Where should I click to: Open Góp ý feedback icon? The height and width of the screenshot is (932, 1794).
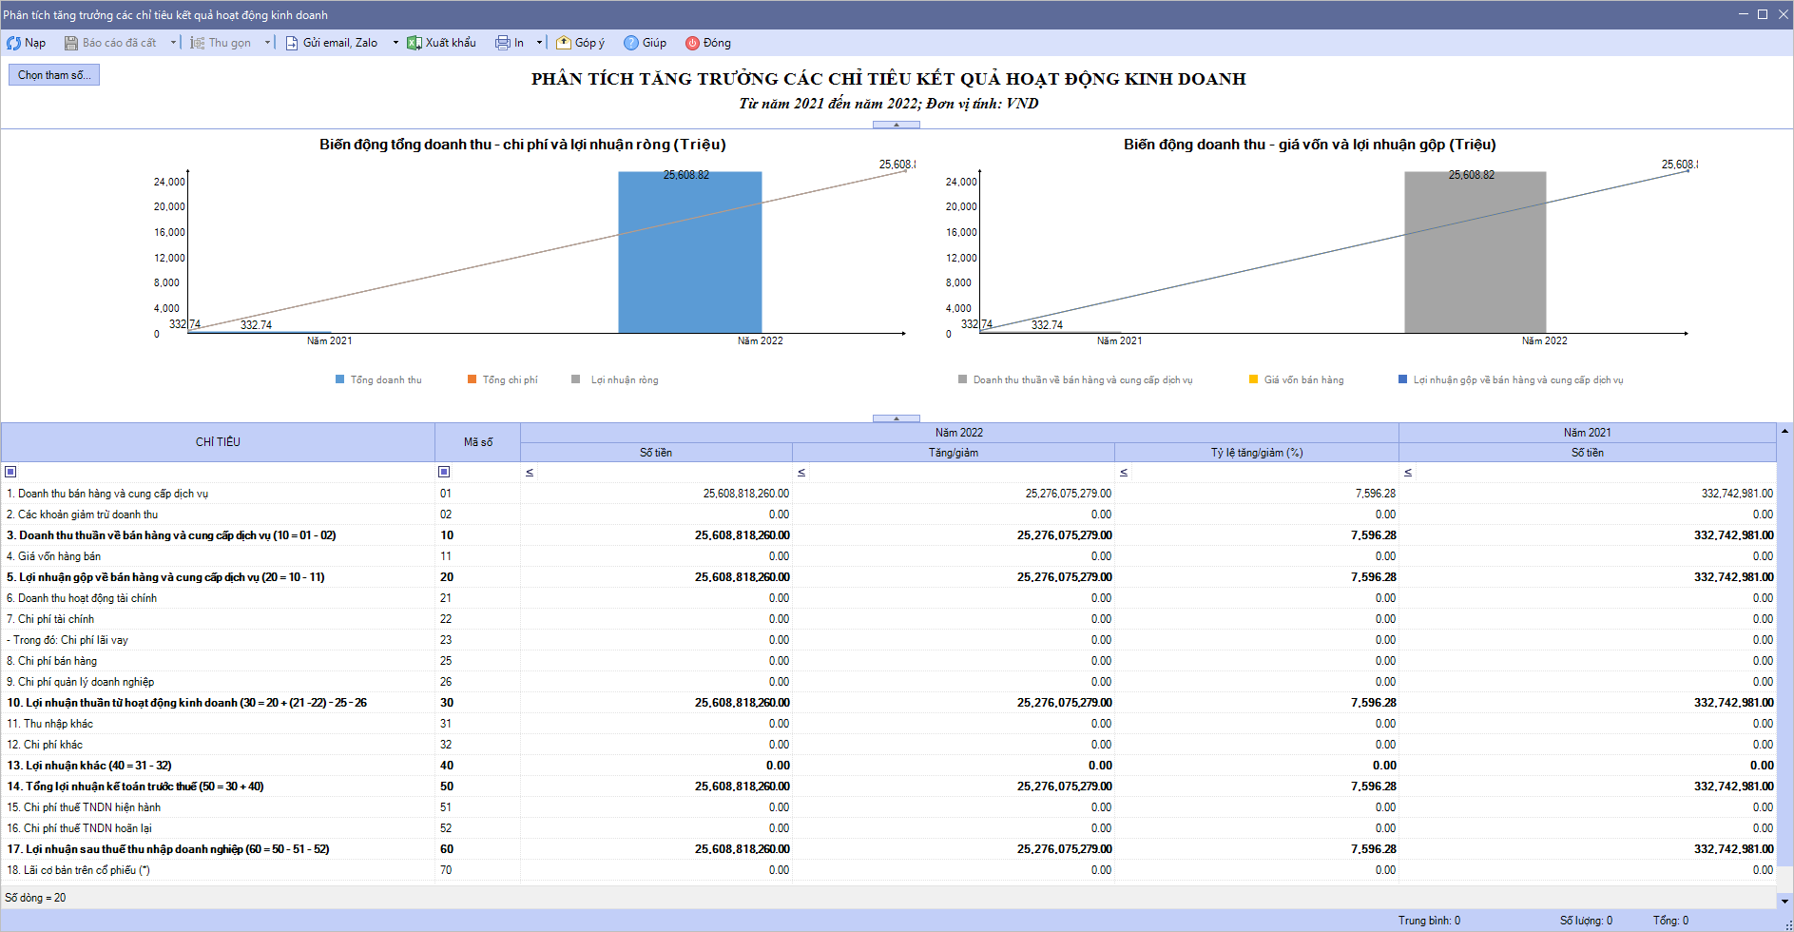click(564, 43)
